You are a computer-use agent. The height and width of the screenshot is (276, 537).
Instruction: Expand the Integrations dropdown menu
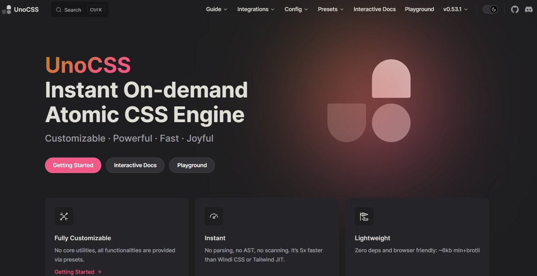pos(256,9)
